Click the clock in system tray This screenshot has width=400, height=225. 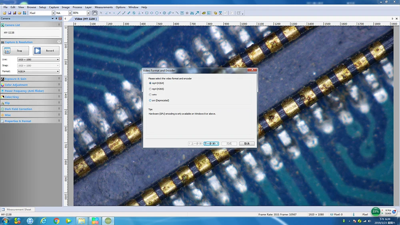(x=385, y=221)
